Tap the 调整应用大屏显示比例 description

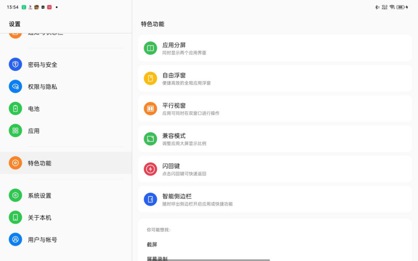coord(184,143)
